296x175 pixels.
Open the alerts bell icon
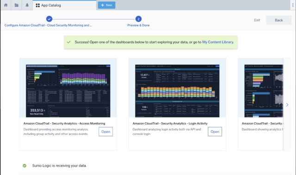(27, 5)
